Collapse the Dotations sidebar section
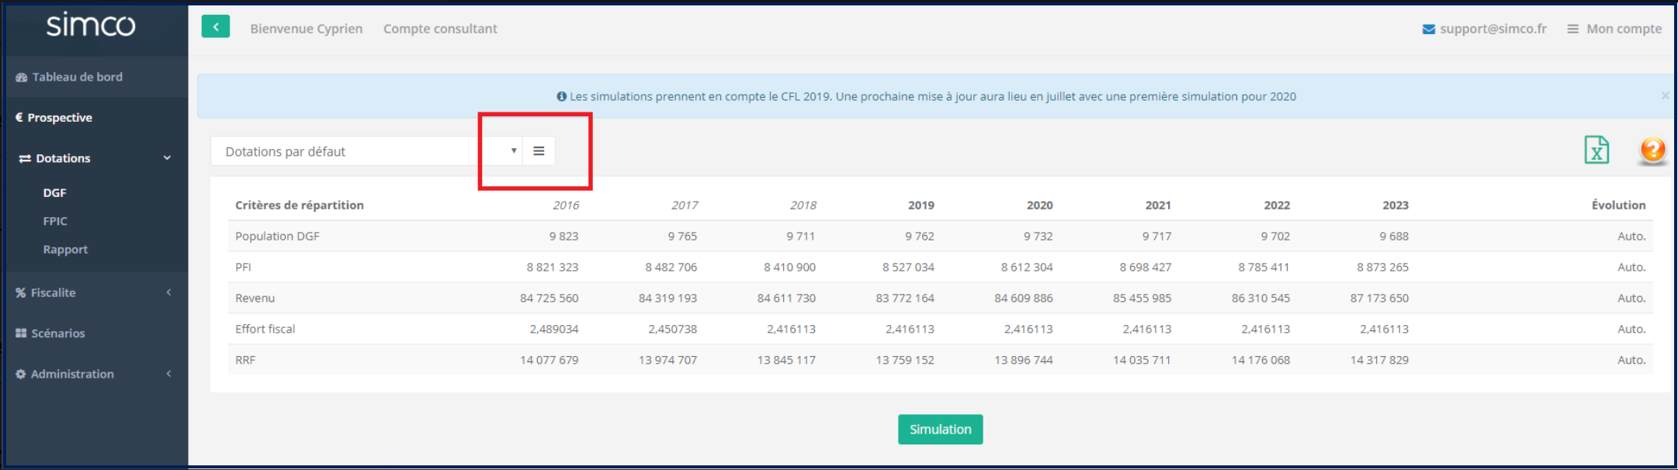Image resolution: width=1678 pixels, height=470 pixels. point(167,158)
